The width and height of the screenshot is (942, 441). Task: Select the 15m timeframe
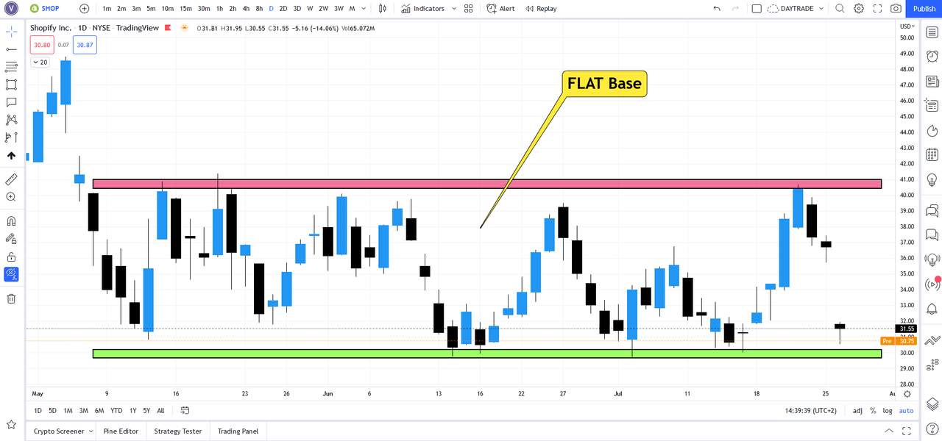tap(185, 9)
